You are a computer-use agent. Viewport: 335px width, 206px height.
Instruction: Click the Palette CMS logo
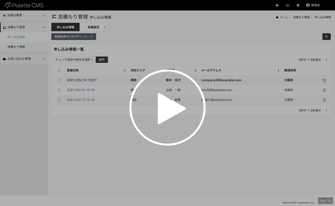coord(24,5)
